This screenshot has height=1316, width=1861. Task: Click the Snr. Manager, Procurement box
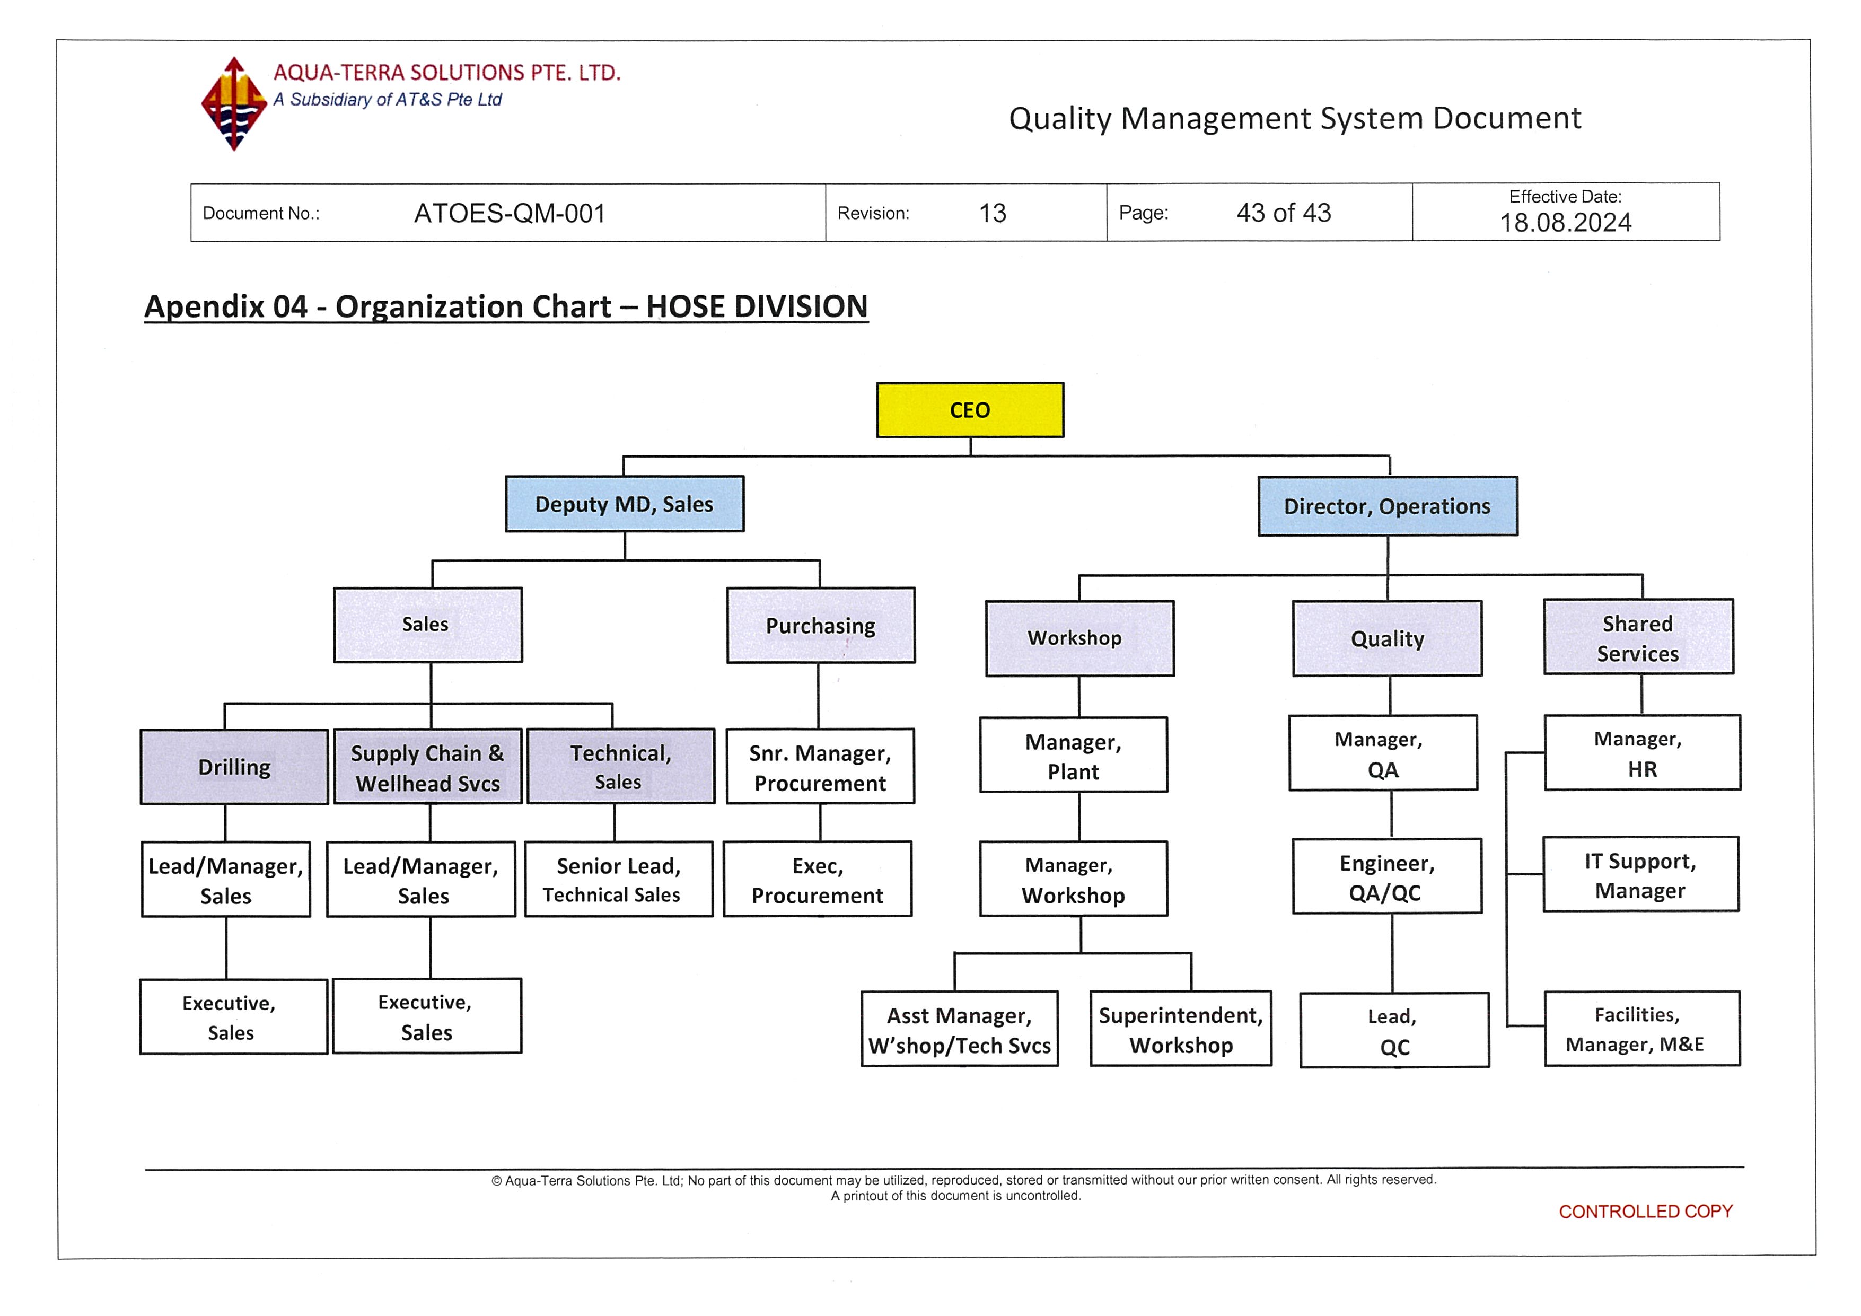tap(820, 767)
